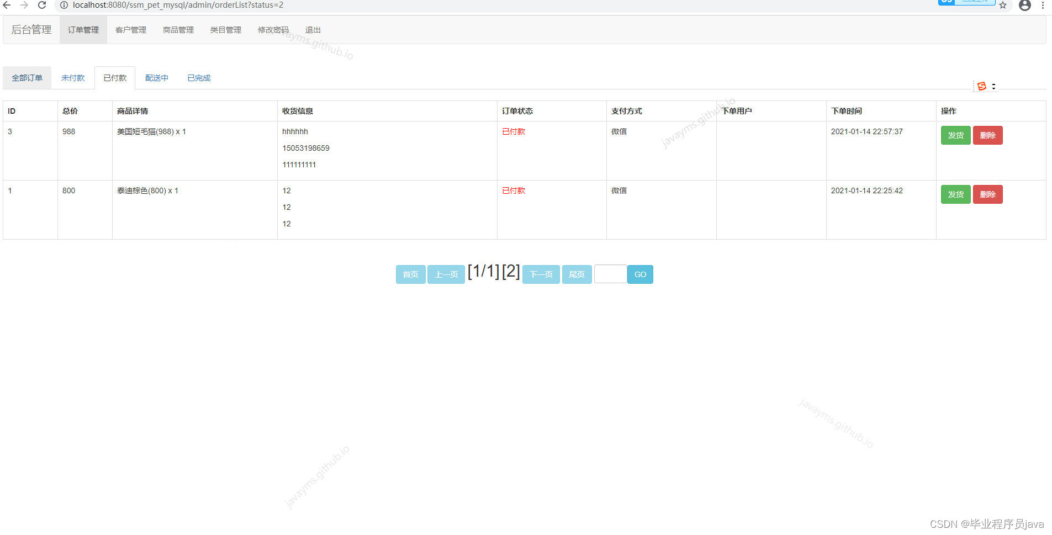
Task: Click phone number 15053198659
Action: 306,148
